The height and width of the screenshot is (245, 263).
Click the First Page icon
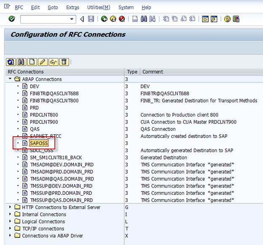point(166,19)
